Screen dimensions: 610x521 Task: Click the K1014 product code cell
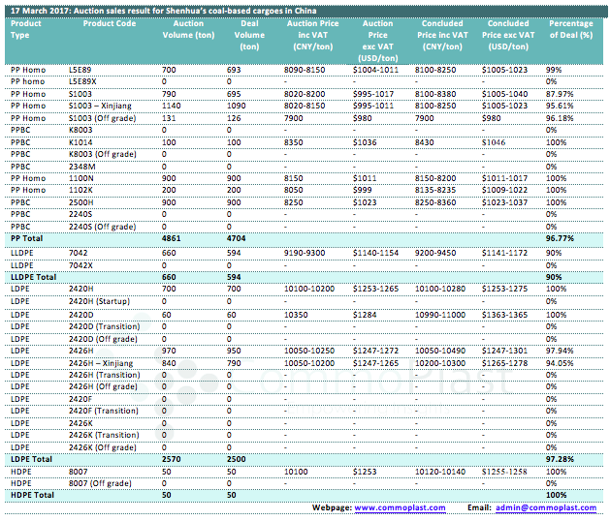(x=80, y=141)
